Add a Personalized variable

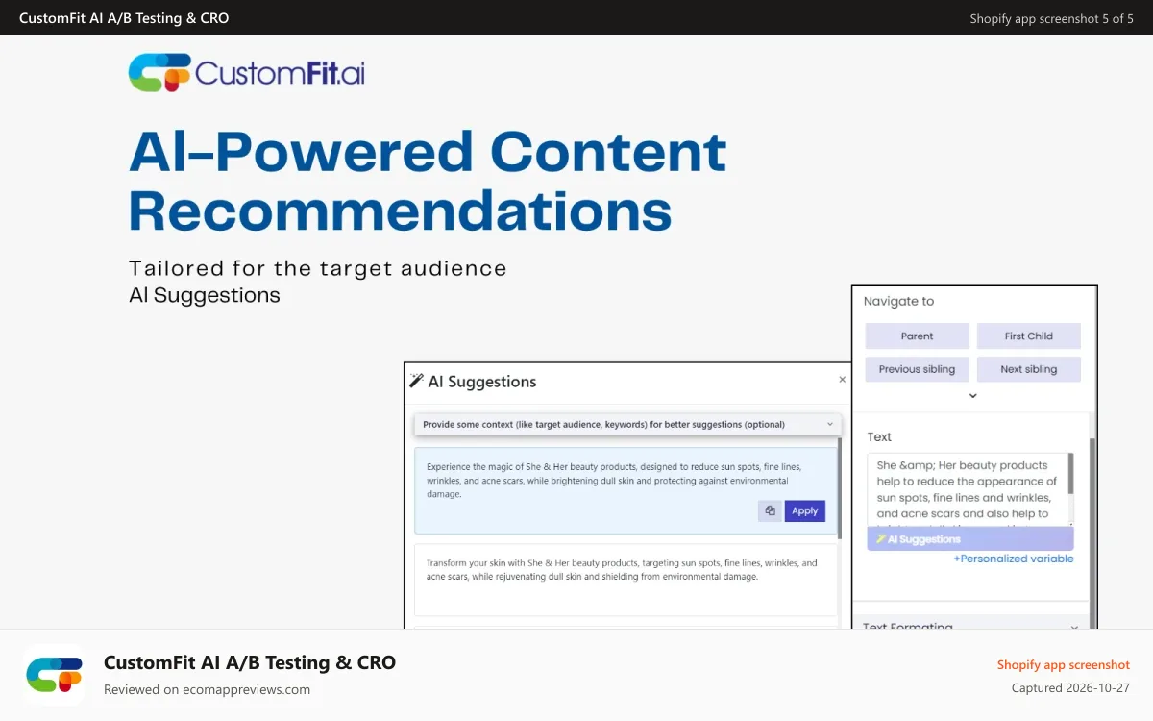[1014, 559]
